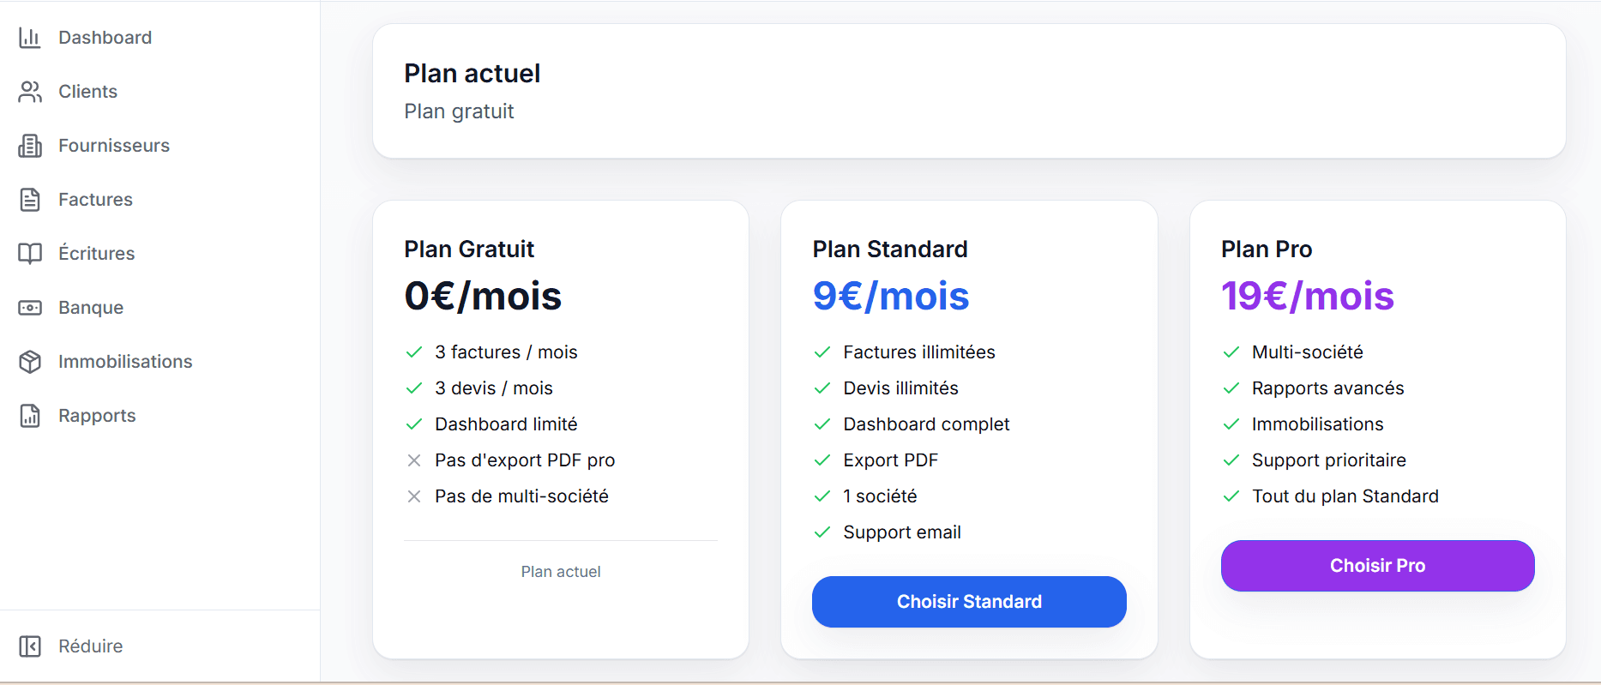Select the Dashboard chart icon
The image size is (1601, 685).
[x=30, y=37]
